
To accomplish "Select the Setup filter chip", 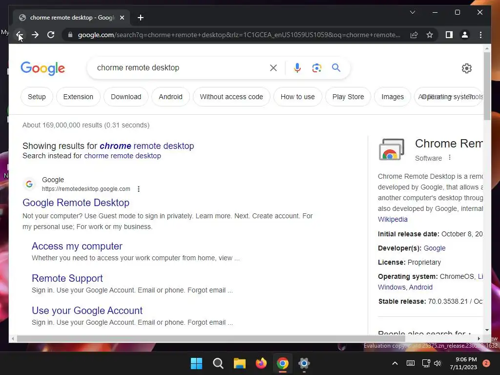I will pyautogui.click(x=37, y=97).
